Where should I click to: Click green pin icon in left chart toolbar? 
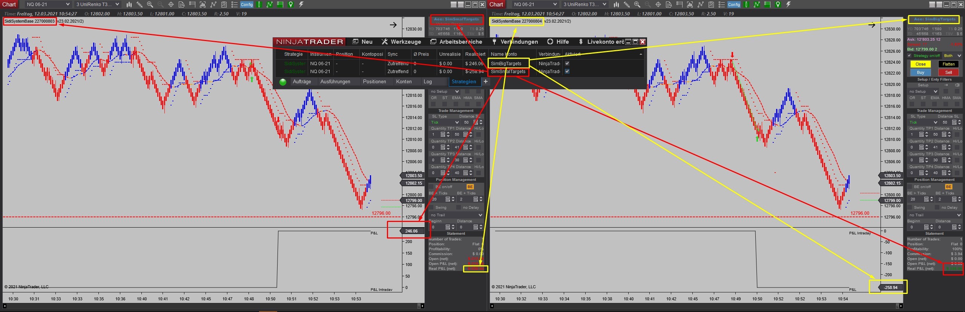click(291, 5)
